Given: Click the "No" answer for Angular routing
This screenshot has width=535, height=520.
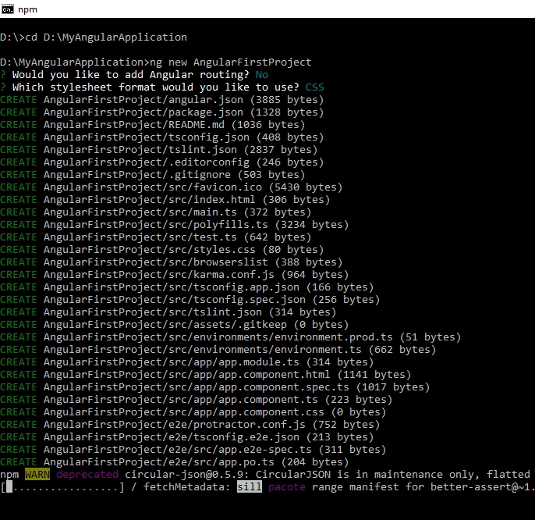Looking at the screenshot, I should point(262,74).
